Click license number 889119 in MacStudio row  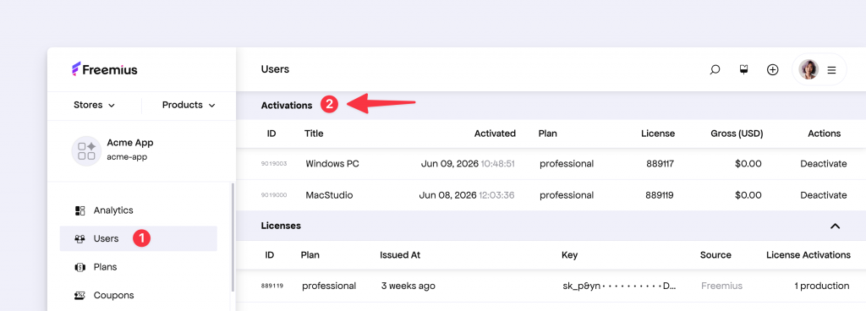pyautogui.click(x=660, y=195)
